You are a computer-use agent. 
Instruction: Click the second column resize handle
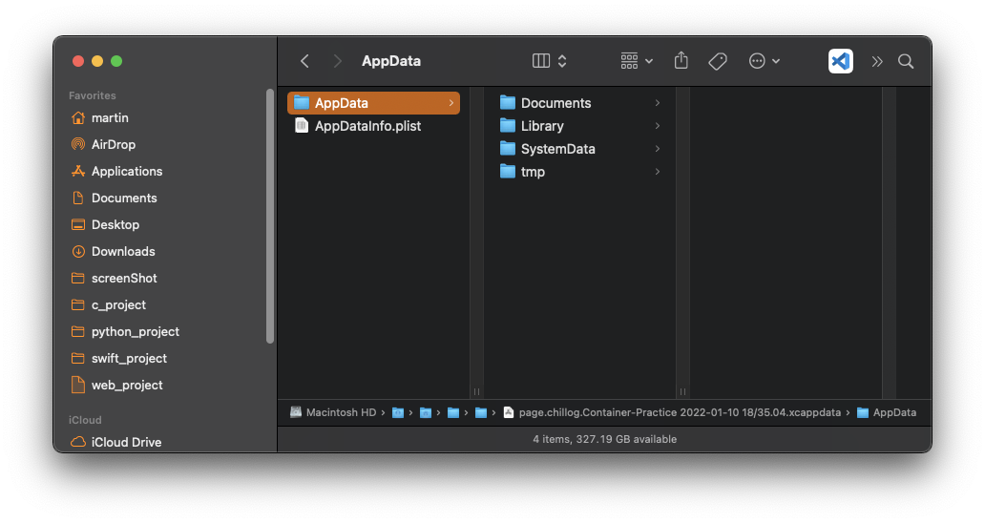(682, 392)
